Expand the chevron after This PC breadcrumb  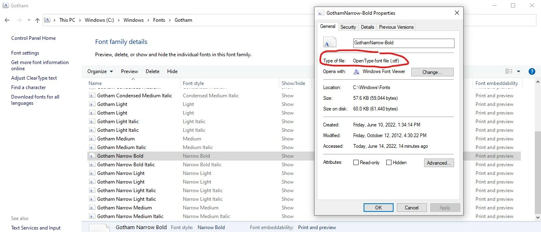tap(80, 20)
